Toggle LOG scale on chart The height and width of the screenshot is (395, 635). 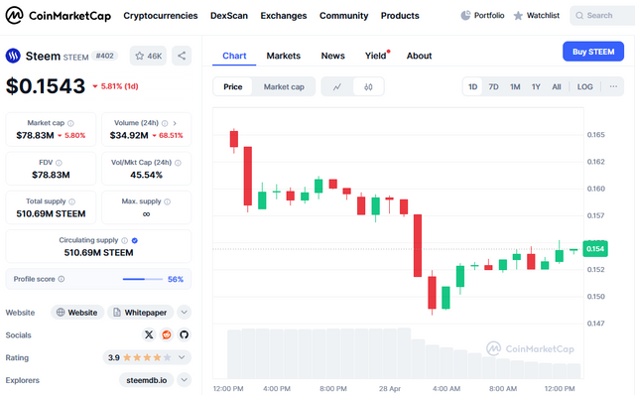584,86
